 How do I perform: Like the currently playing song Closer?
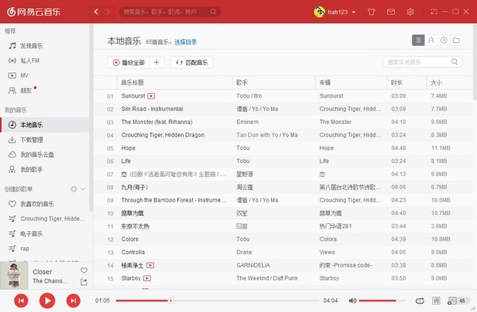click(x=84, y=270)
